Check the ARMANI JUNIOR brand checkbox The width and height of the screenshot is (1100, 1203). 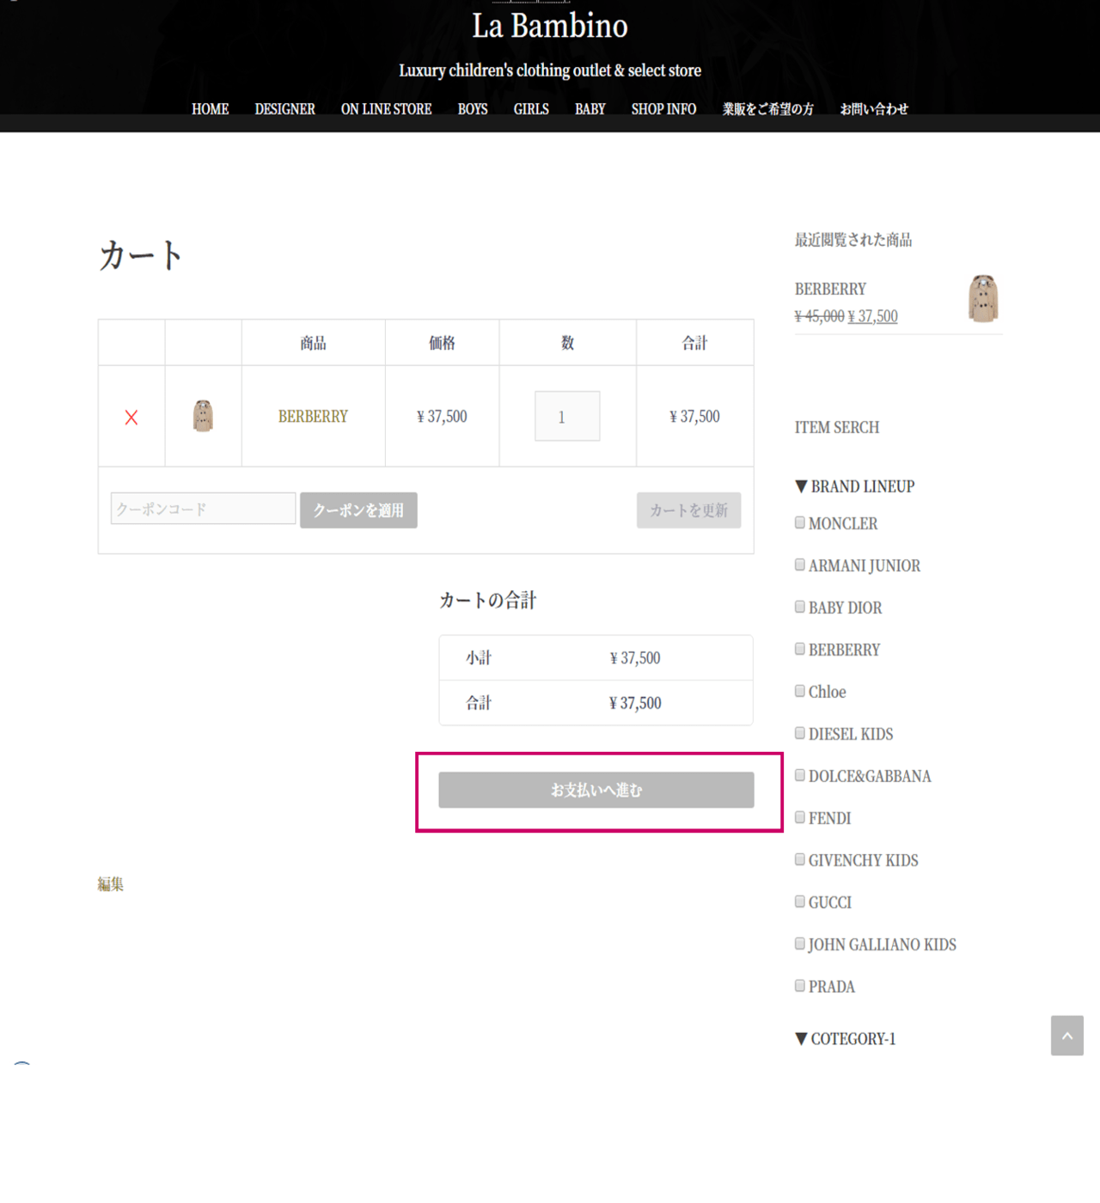point(800,565)
